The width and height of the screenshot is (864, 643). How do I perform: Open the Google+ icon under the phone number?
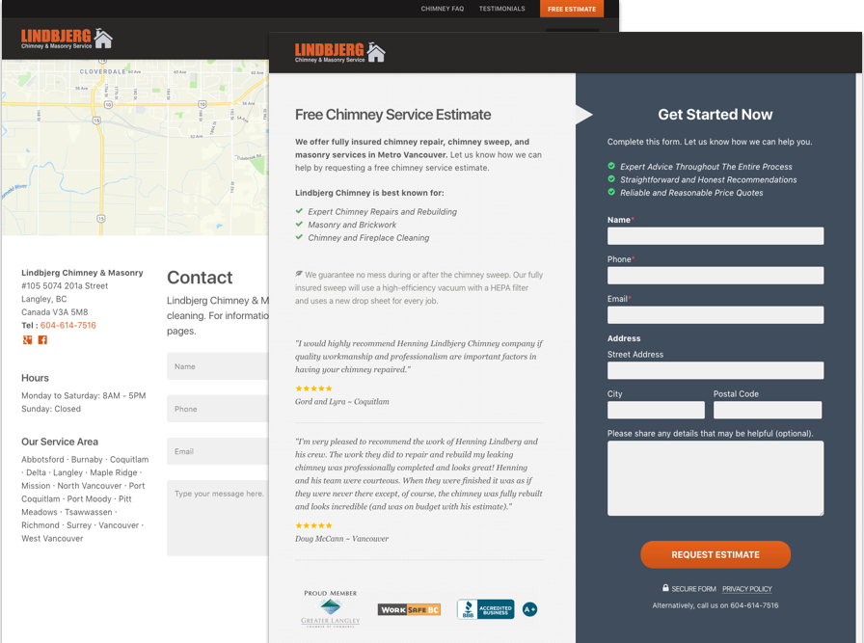27,340
